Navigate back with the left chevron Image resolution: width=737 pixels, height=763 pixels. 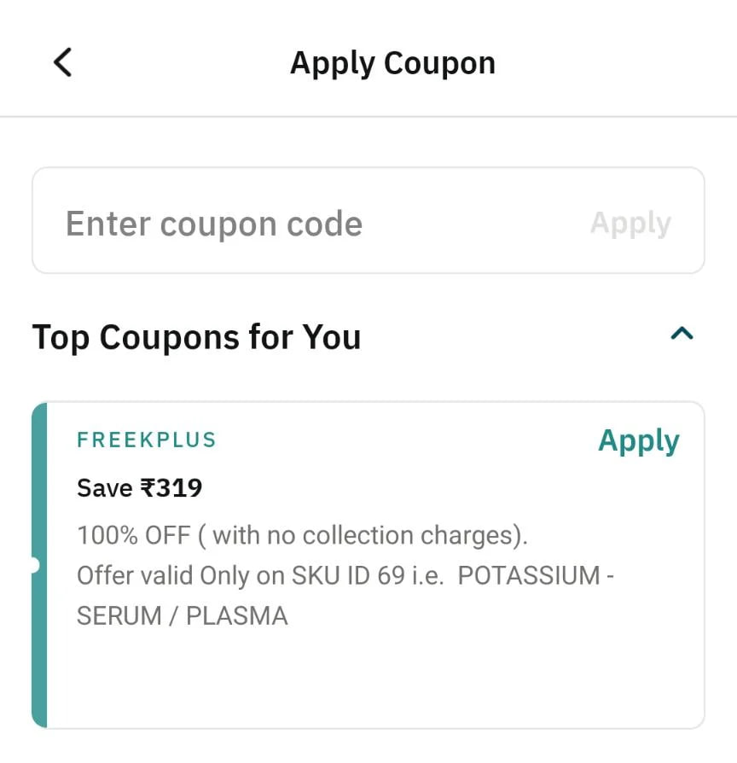click(61, 61)
